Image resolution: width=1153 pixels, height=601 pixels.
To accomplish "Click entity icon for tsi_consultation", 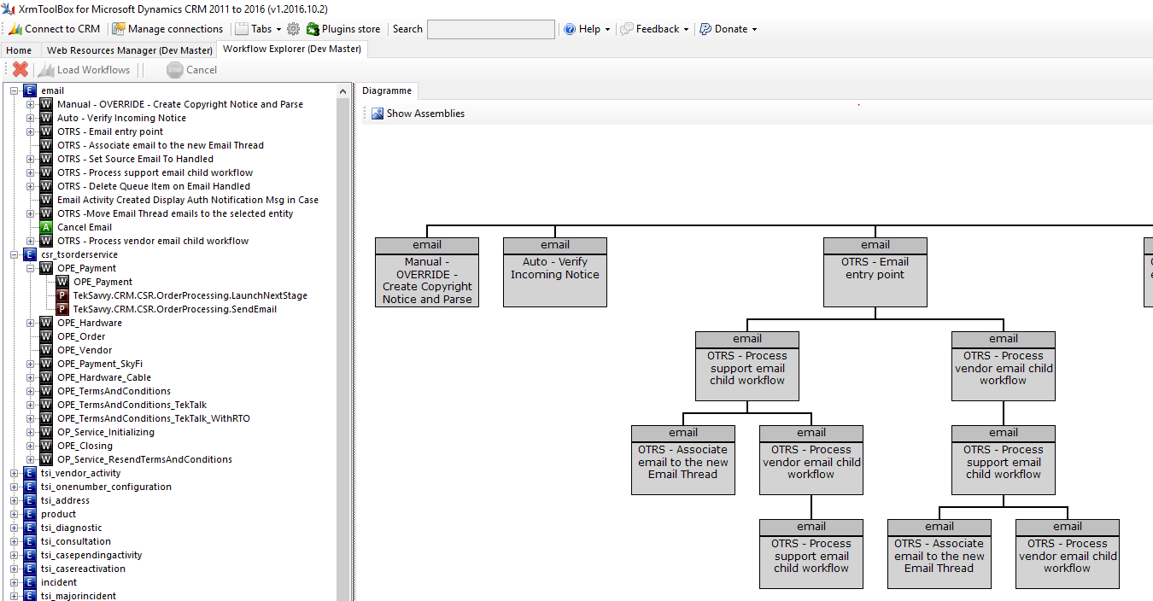I will pyautogui.click(x=30, y=541).
